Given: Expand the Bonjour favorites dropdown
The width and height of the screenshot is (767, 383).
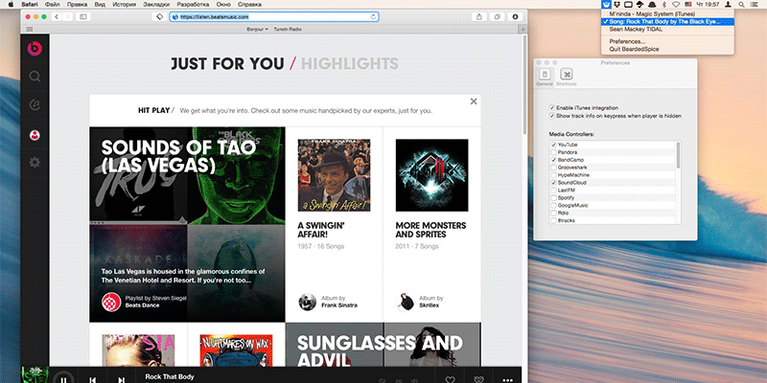Looking at the screenshot, I should pos(257,30).
